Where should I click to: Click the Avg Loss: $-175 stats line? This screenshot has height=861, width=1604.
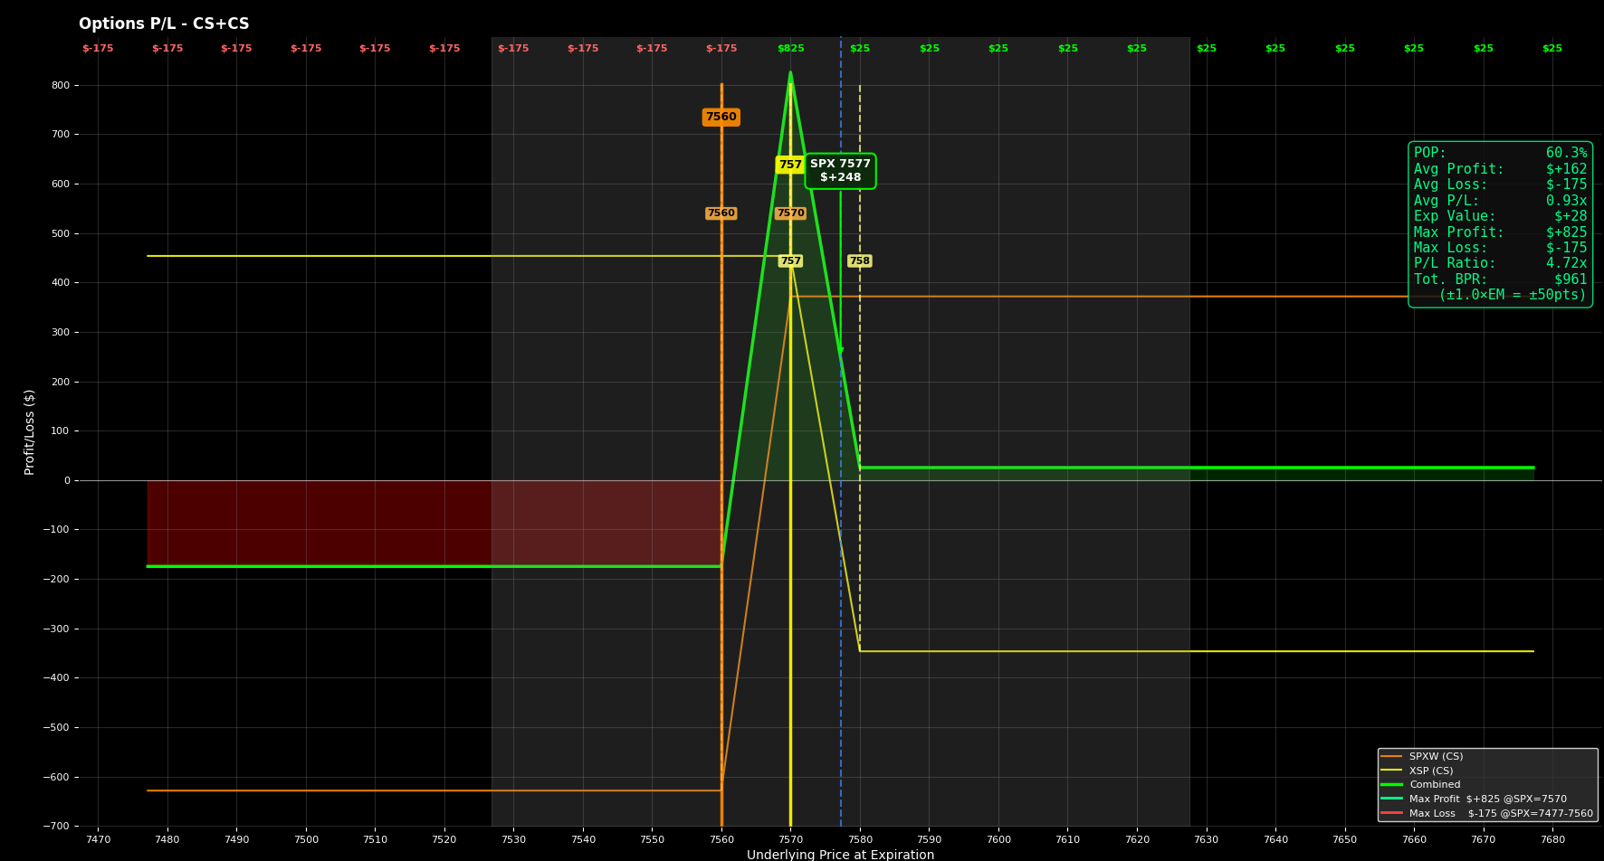pos(1500,185)
